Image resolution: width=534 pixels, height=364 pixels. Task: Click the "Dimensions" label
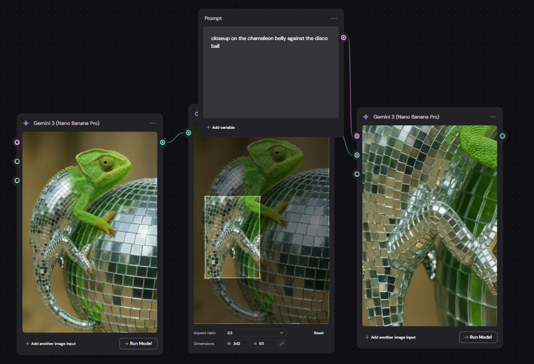tap(204, 344)
